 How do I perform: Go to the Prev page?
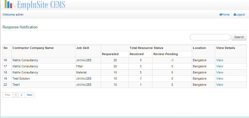click(8, 95)
